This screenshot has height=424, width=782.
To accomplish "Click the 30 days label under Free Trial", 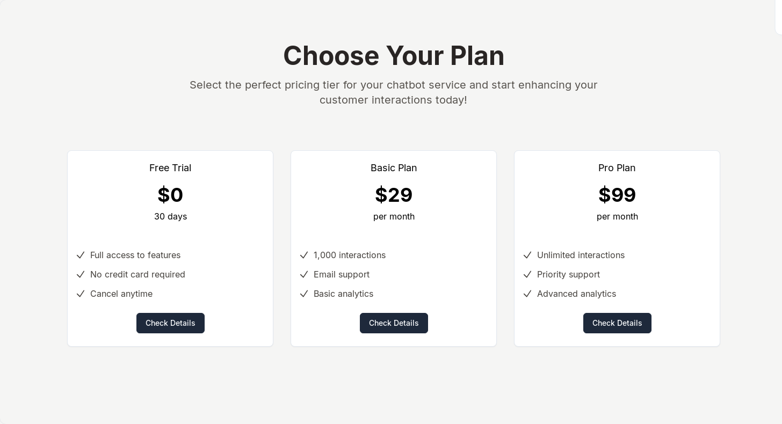I will point(170,216).
